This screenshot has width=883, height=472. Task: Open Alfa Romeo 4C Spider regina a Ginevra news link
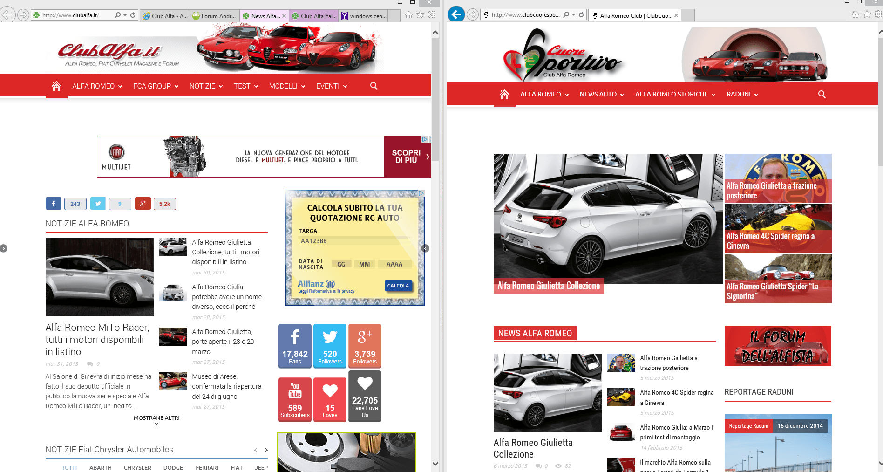coord(677,397)
